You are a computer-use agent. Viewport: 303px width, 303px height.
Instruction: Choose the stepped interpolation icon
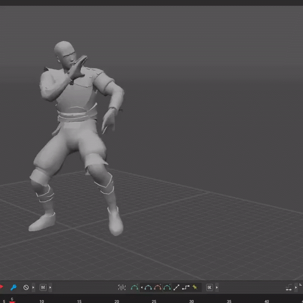coord(185,287)
